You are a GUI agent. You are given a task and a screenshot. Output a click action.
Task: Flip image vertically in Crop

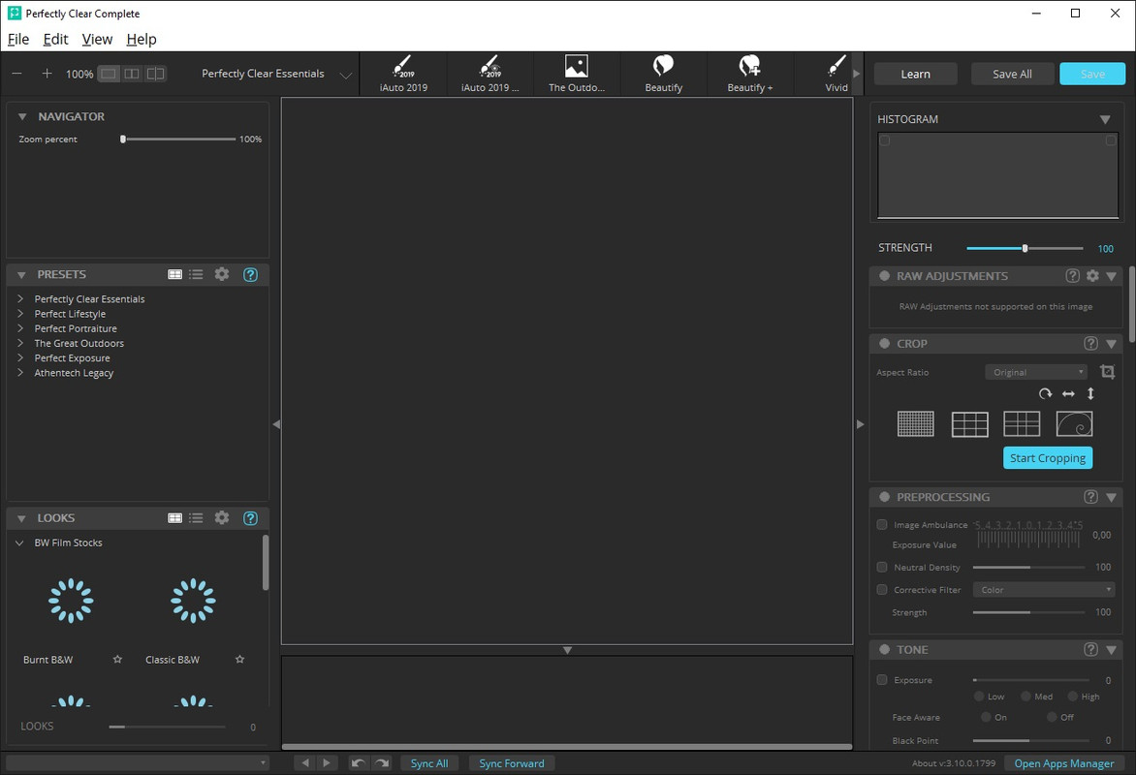point(1090,393)
